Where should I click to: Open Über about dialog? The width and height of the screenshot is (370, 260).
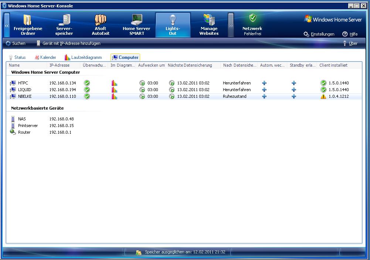350,43
